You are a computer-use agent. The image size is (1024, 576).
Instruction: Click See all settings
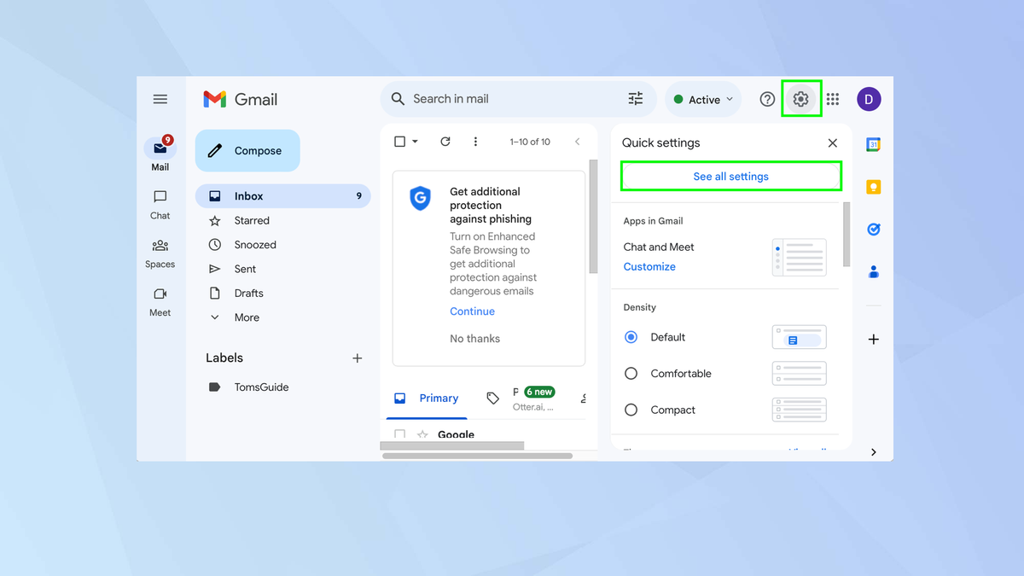pos(730,176)
